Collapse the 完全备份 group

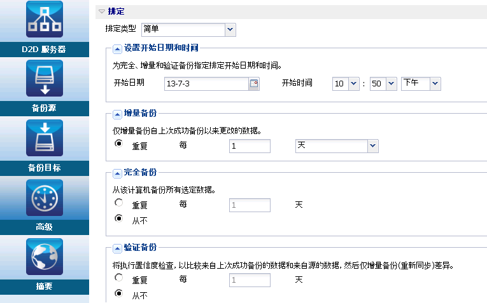117,173
